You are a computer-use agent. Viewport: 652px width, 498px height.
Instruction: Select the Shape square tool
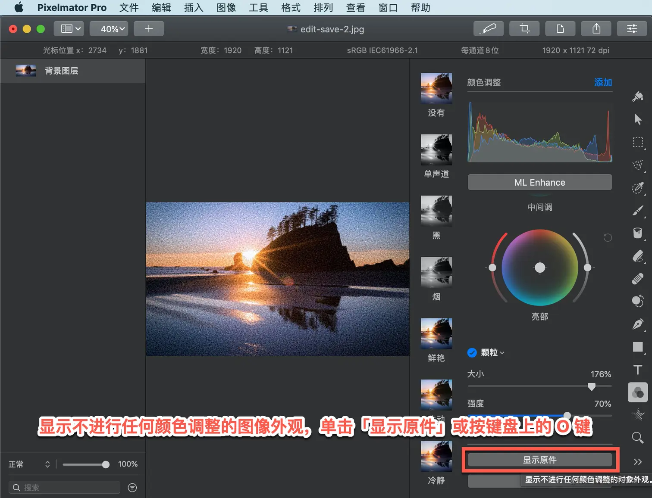pyautogui.click(x=638, y=347)
